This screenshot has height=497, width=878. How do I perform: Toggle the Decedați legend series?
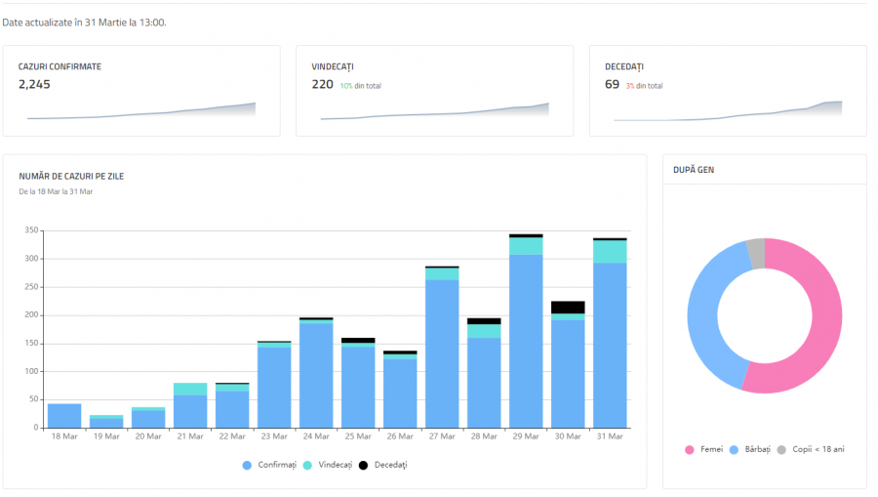383,465
